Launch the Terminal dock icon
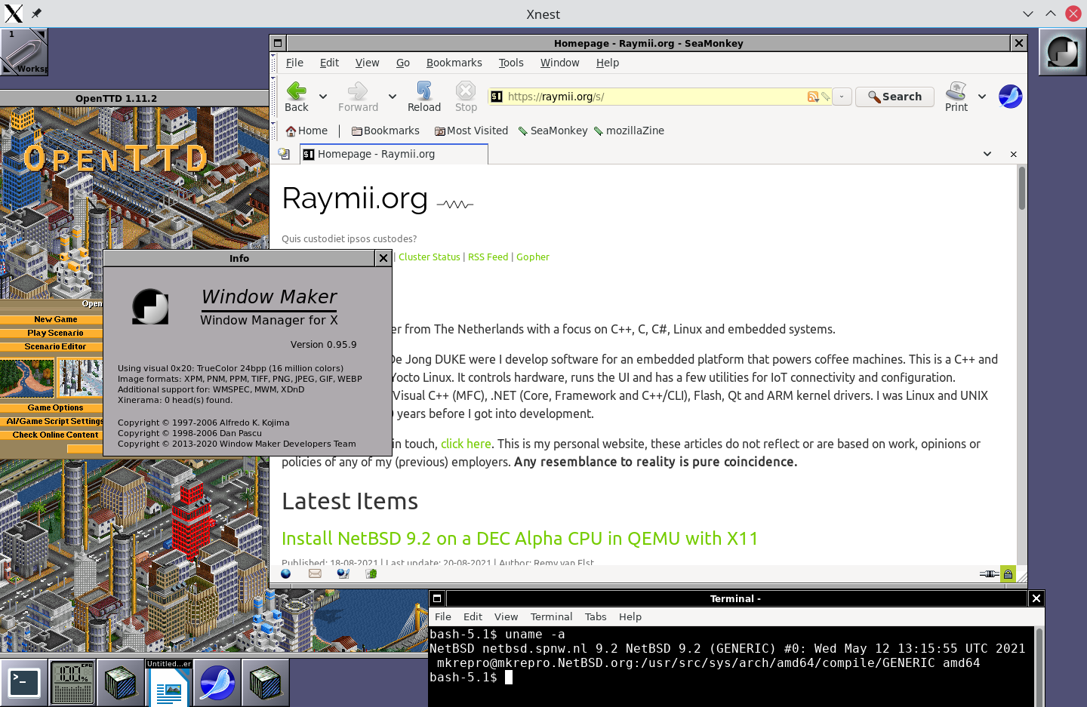1087x707 pixels. tap(25, 683)
